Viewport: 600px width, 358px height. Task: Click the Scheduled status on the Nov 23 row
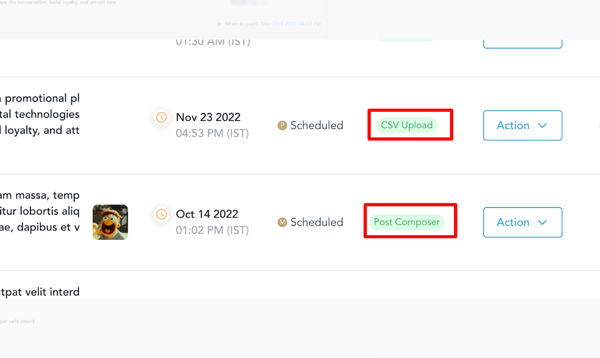[x=317, y=125]
